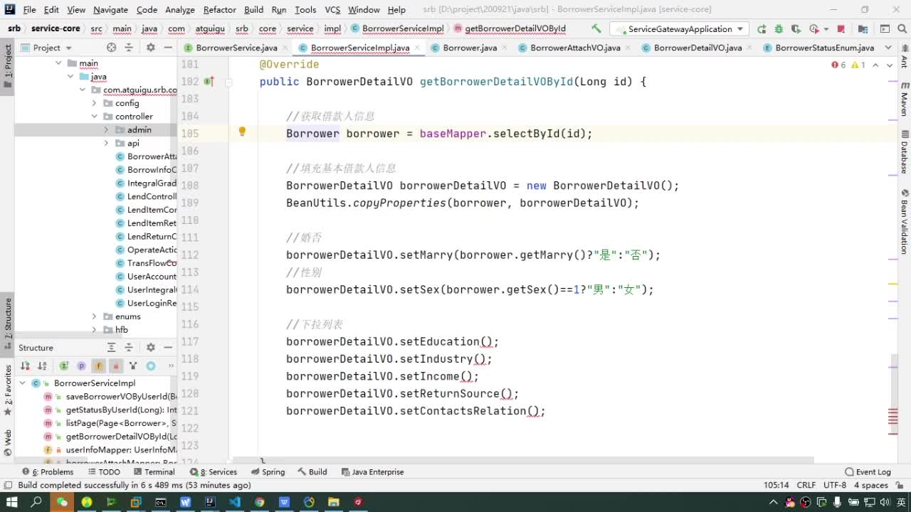Collapse BorrowerServiceImpl node in Structure
The image size is (911, 512).
(22, 383)
